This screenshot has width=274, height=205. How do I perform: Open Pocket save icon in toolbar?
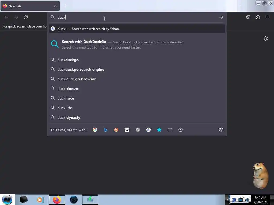click(x=248, y=17)
